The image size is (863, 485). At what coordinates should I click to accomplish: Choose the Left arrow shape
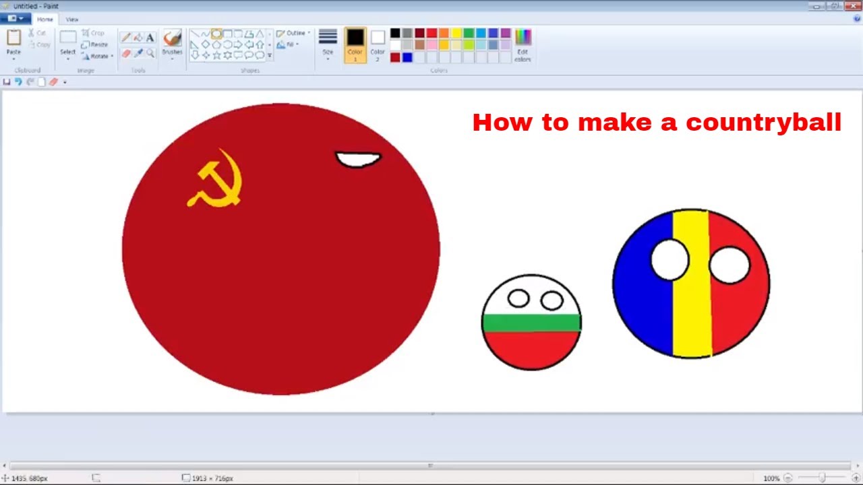click(x=249, y=44)
